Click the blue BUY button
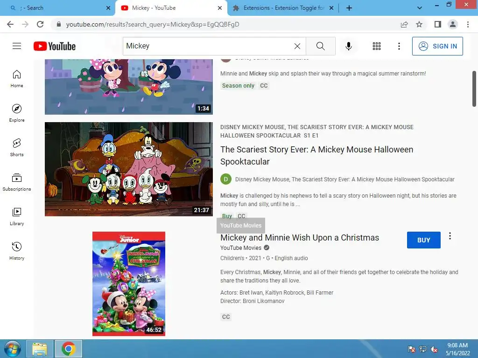This screenshot has width=478, height=358. 423,240
